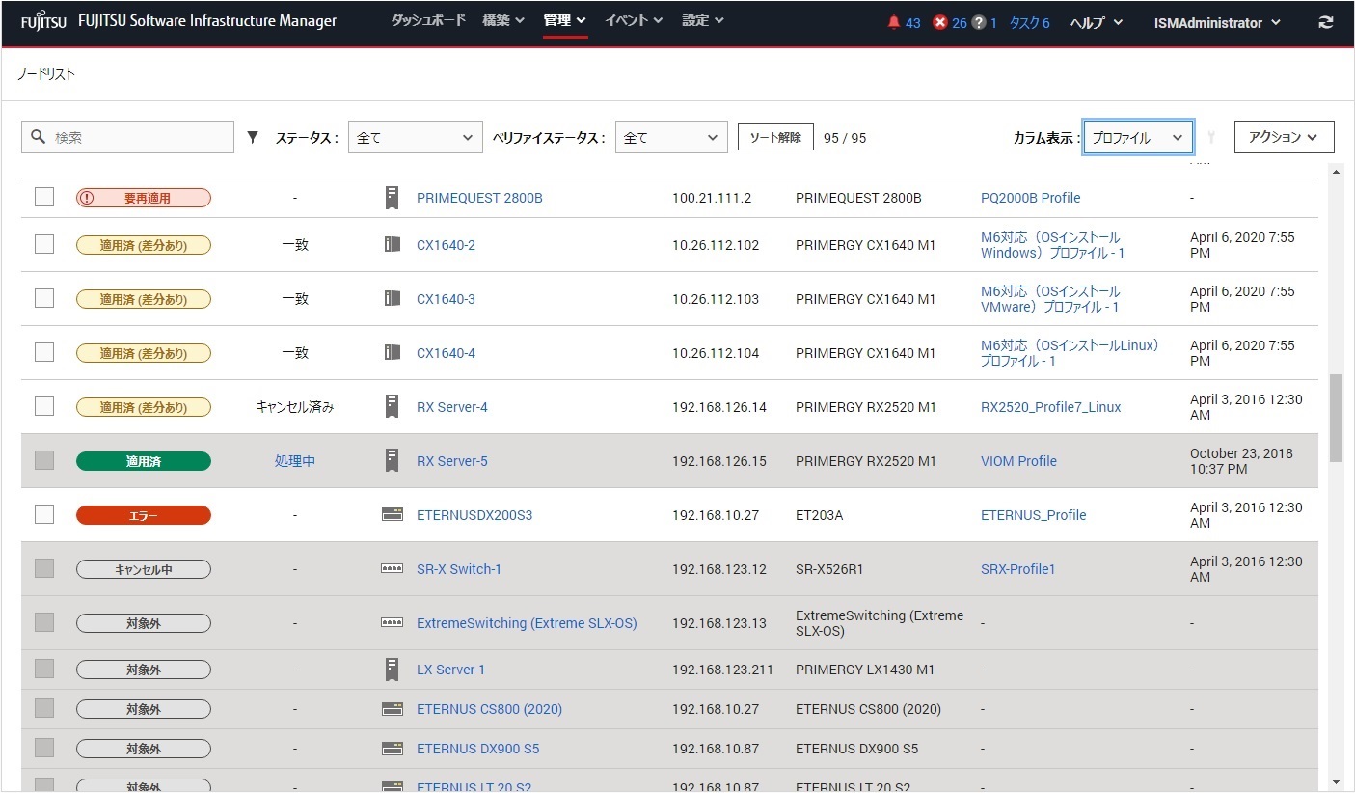Click the red エラー status badge
Image resolution: width=1355 pixels, height=793 pixels.
(x=144, y=515)
